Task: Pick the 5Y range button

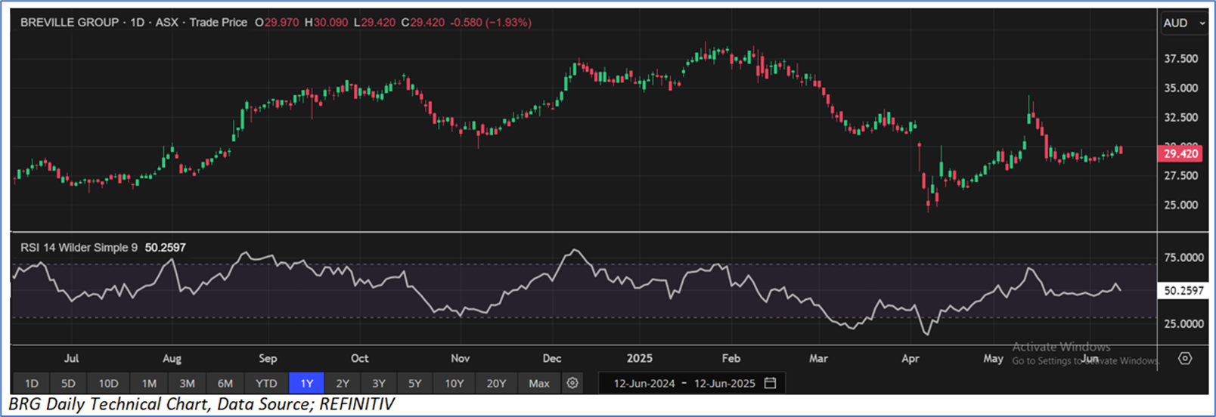Action: [415, 383]
